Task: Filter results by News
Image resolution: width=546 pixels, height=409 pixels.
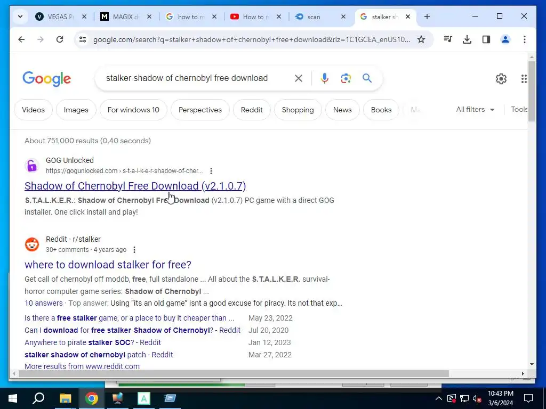Action: (x=342, y=110)
